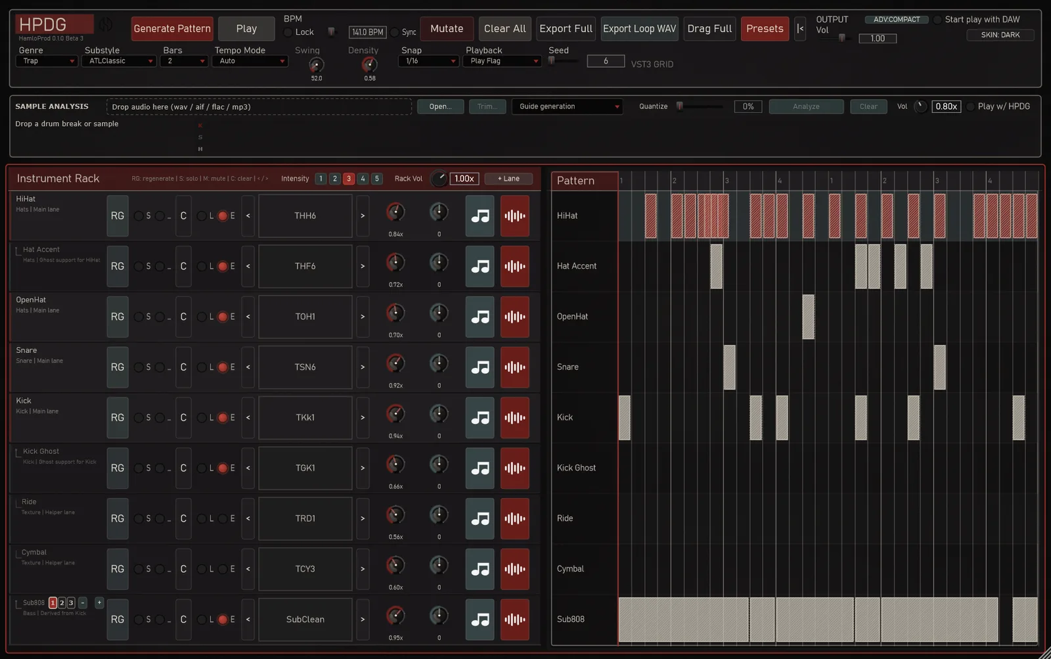
Task: Click Export Loop WAV button
Action: click(639, 29)
